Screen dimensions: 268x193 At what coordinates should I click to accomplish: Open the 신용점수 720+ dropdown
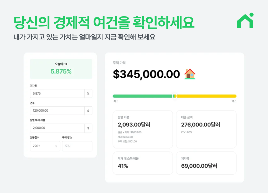click(45, 146)
